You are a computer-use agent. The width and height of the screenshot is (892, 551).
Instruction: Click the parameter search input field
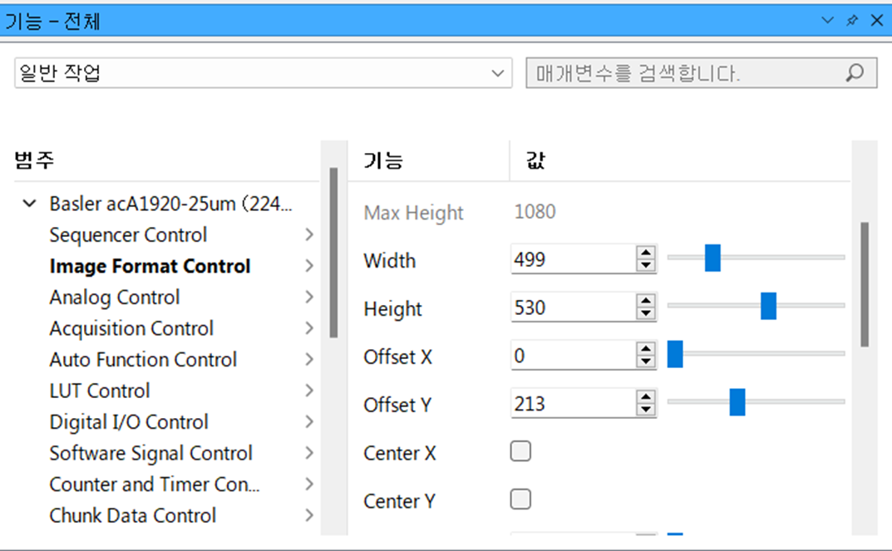click(x=682, y=73)
